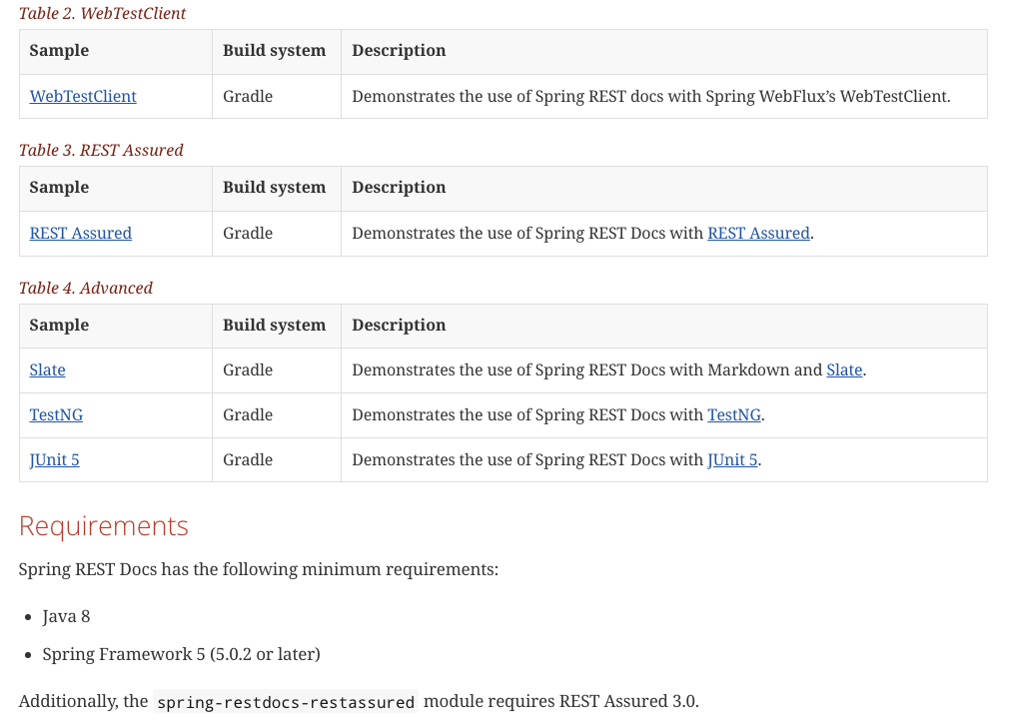1012x722 pixels.
Task: Click 'Spring Framework 5 (5.0.2 or later)' item
Action: tap(182, 654)
